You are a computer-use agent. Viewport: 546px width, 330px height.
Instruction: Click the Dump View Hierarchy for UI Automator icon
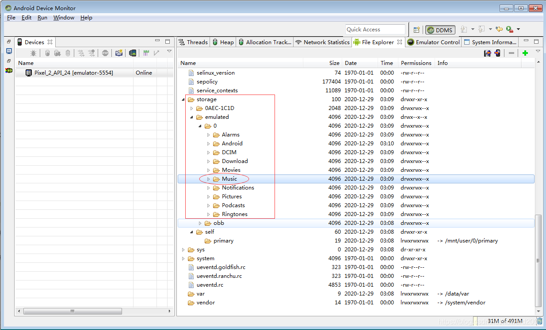point(132,53)
